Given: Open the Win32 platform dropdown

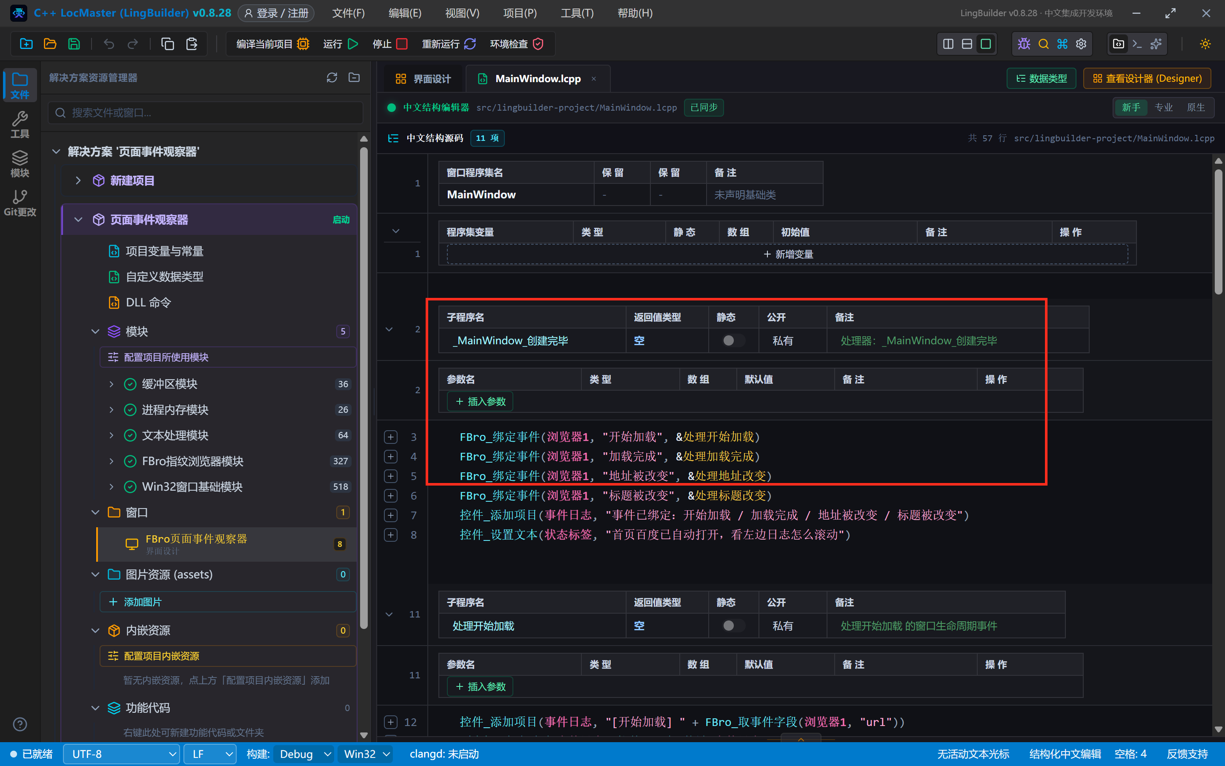Looking at the screenshot, I should click(x=366, y=754).
